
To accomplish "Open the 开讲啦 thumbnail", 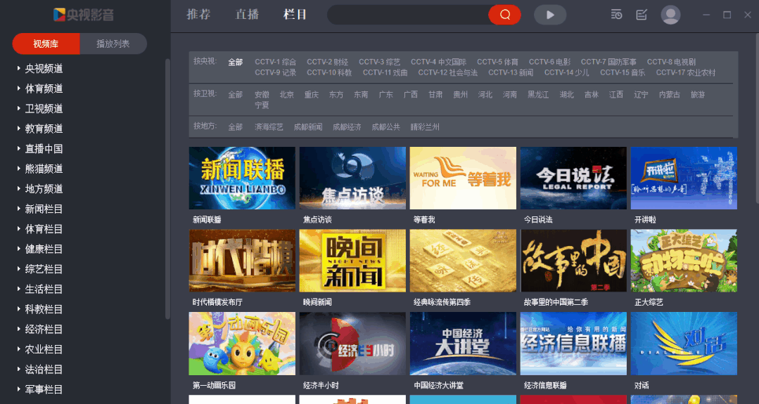I will (684, 178).
